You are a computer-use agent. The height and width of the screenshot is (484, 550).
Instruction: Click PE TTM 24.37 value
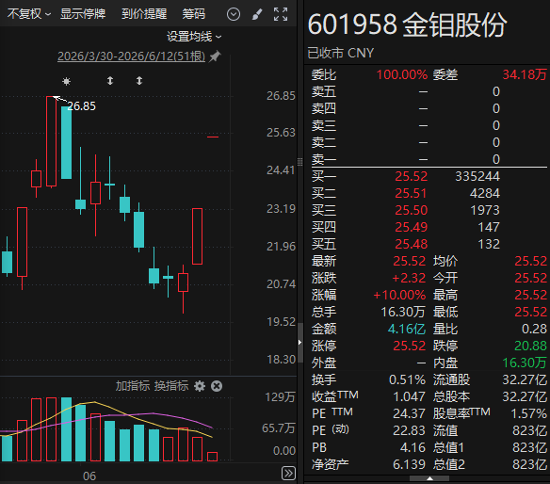409,413
